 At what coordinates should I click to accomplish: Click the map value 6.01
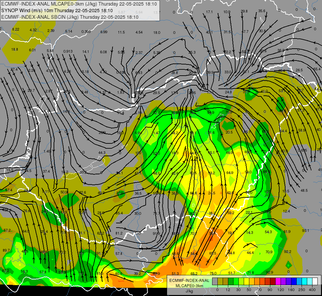[x=32, y=50]
